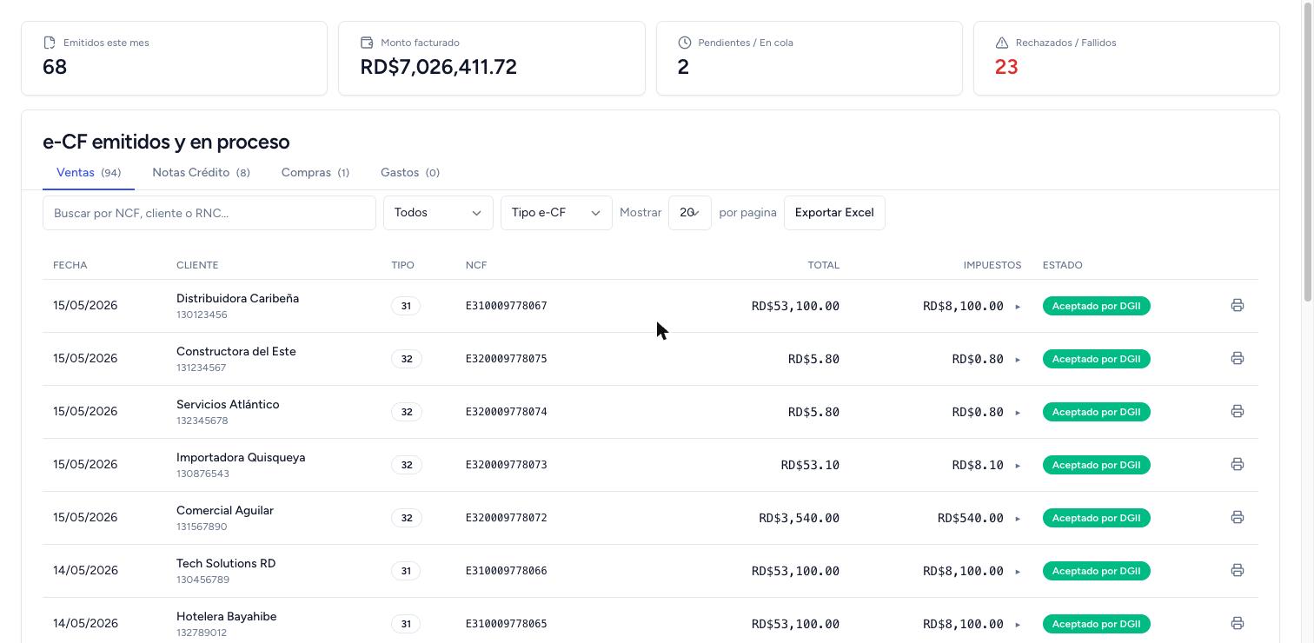1314x643 pixels.
Task: Click the Emitidos este mes value 68
Action: (x=55, y=67)
